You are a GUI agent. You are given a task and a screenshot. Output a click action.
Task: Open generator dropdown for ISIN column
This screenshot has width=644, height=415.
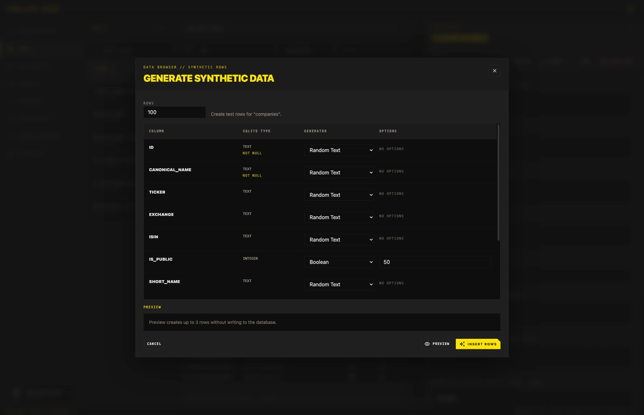[x=339, y=240]
